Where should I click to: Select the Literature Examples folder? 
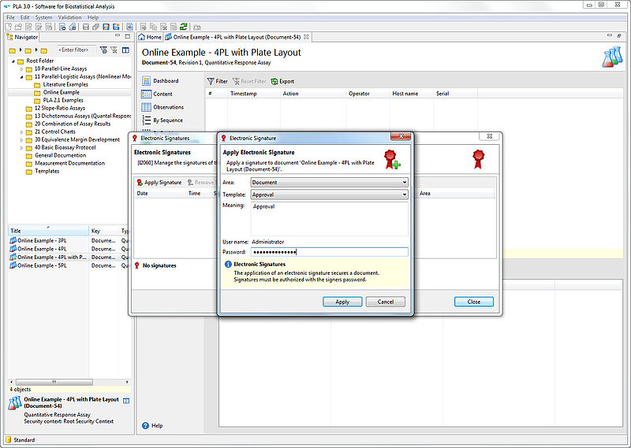[x=65, y=84]
